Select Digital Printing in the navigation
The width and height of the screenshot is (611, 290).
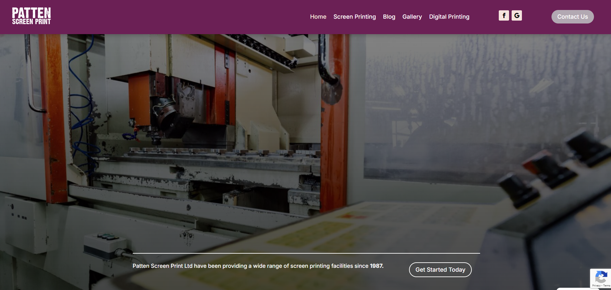tap(449, 17)
